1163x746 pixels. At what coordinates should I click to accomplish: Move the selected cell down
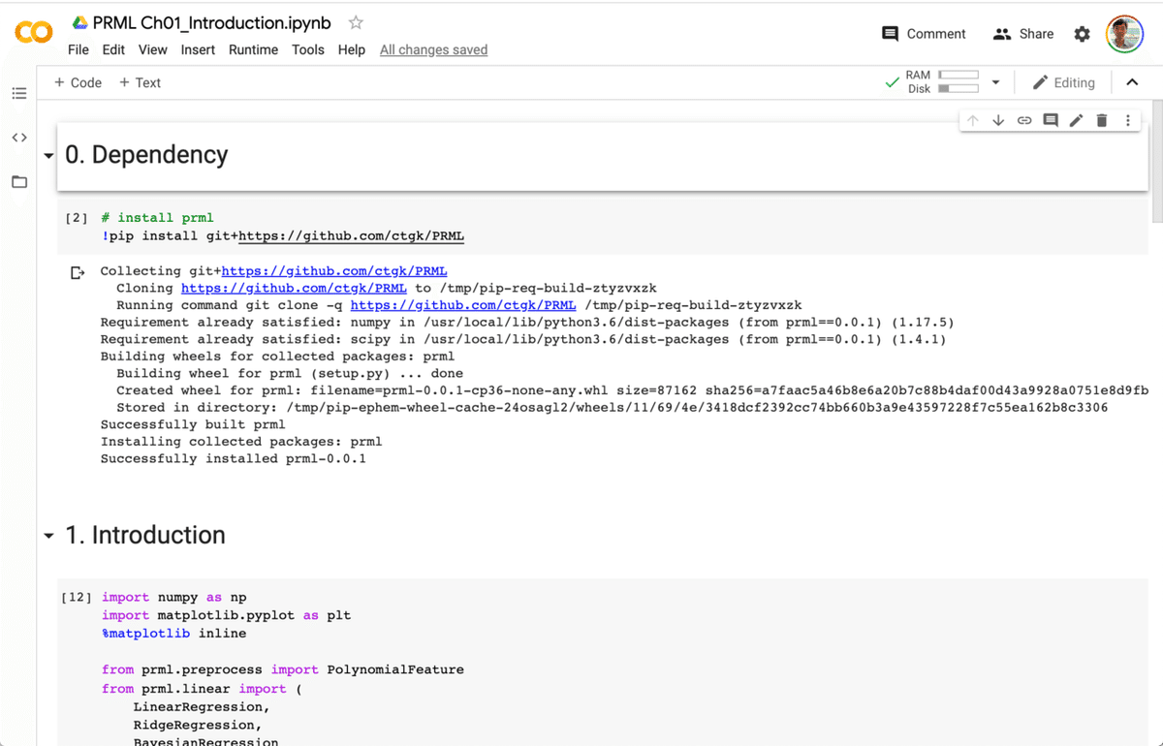(x=998, y=119)
